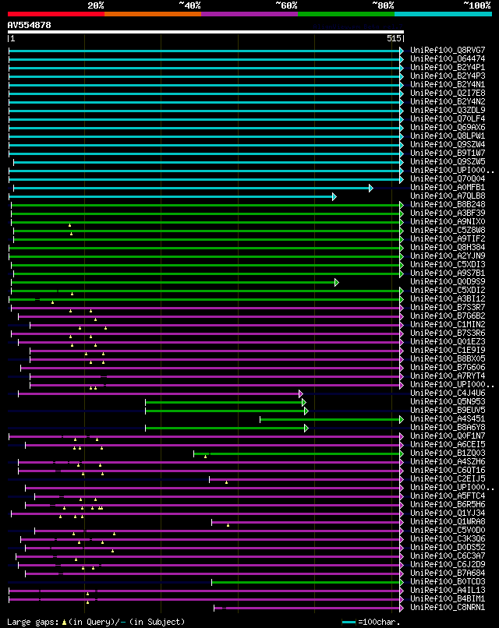Open hit UniRef100_O64474
Screen dimensions: 499x628
[x=448, y=59]
